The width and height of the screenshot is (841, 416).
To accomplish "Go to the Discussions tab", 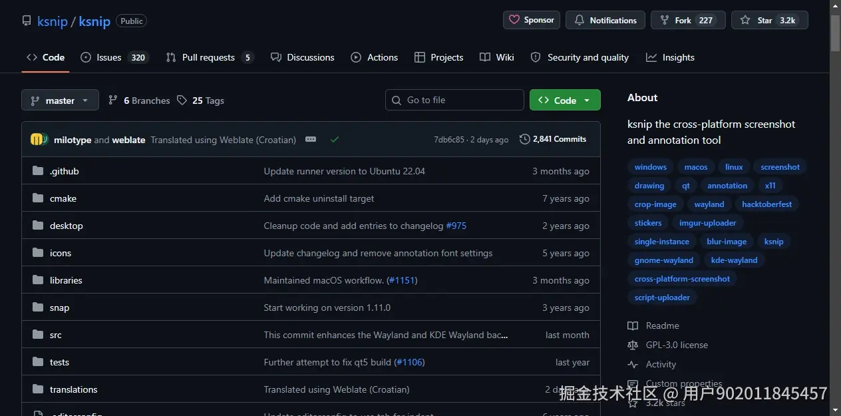I will 303,57.
